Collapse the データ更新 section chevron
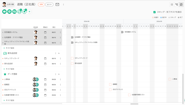The height and width of the screenshot is (105, 185). pos(59,74)
